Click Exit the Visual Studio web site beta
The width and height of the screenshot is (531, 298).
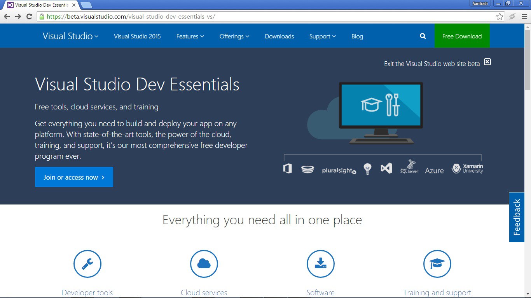click(x=432, y=64)
